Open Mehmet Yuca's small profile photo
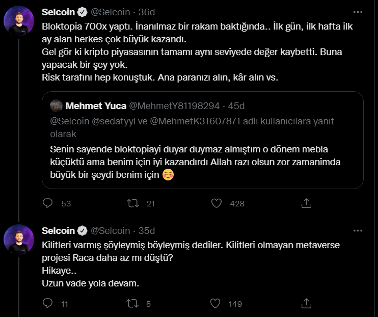This screenshot has width=378, height=317. pyautogui.click(x=56, y=106)
